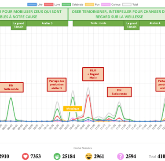Screen dimensions: 165x161
Task: Select the Celebrate count 25184
Action: coord(69,157)
